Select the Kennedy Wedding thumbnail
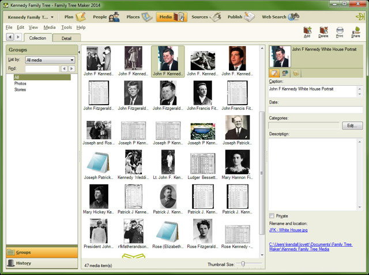369x275 pixels. tap(133, 165)
